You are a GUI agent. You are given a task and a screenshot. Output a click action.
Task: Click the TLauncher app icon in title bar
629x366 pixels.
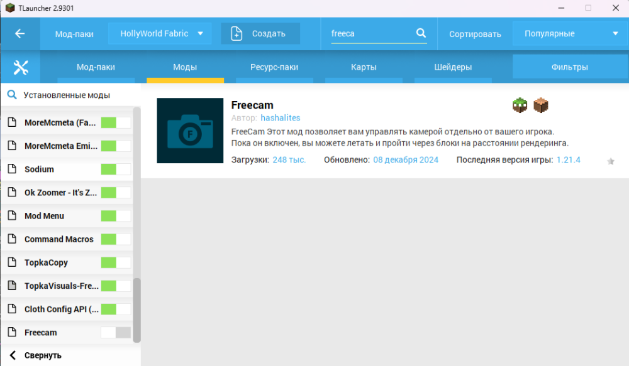click(10, 8)
